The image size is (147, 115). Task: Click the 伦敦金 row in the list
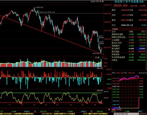point(128,60)
